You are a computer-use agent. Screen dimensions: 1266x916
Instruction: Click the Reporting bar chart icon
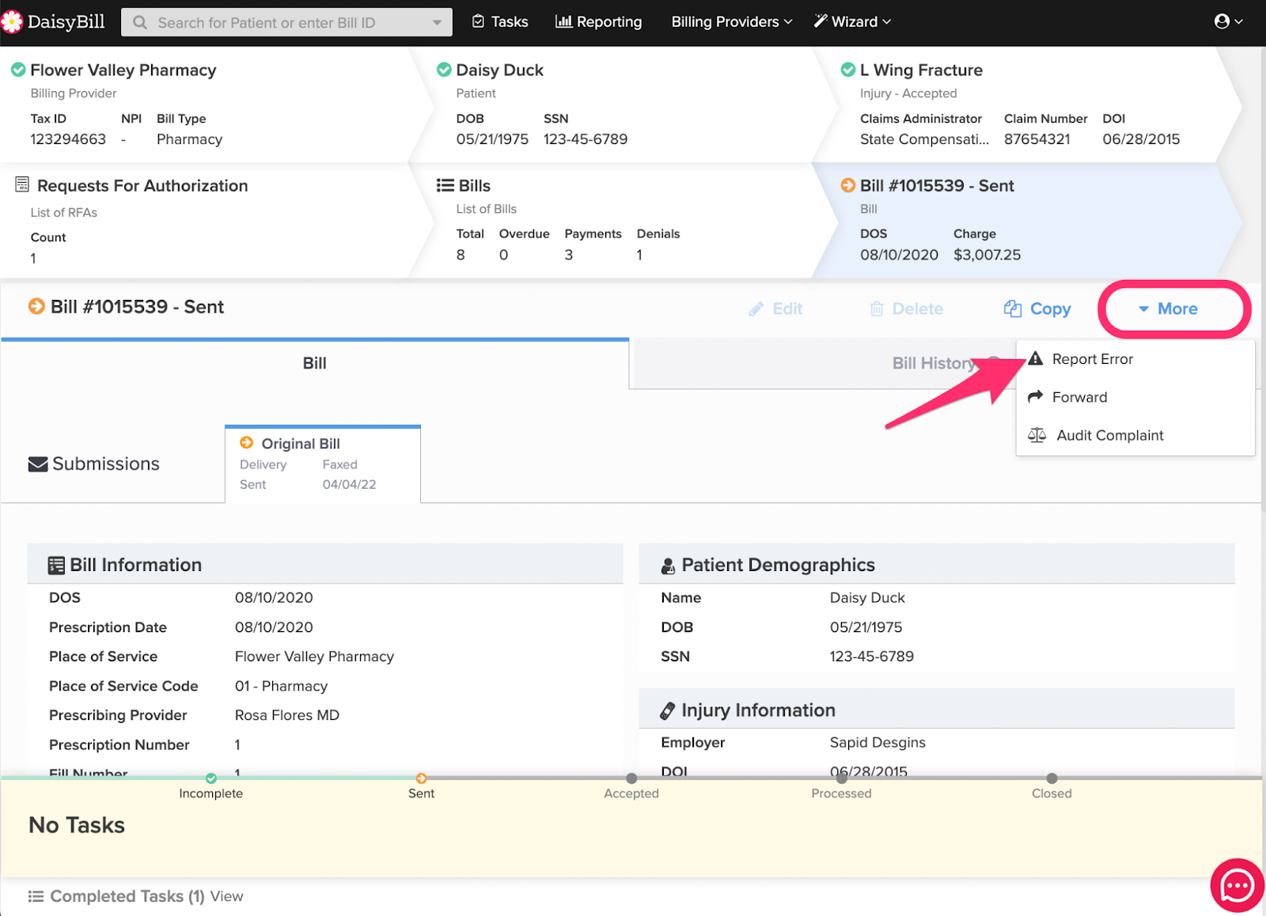click(563, 21)
